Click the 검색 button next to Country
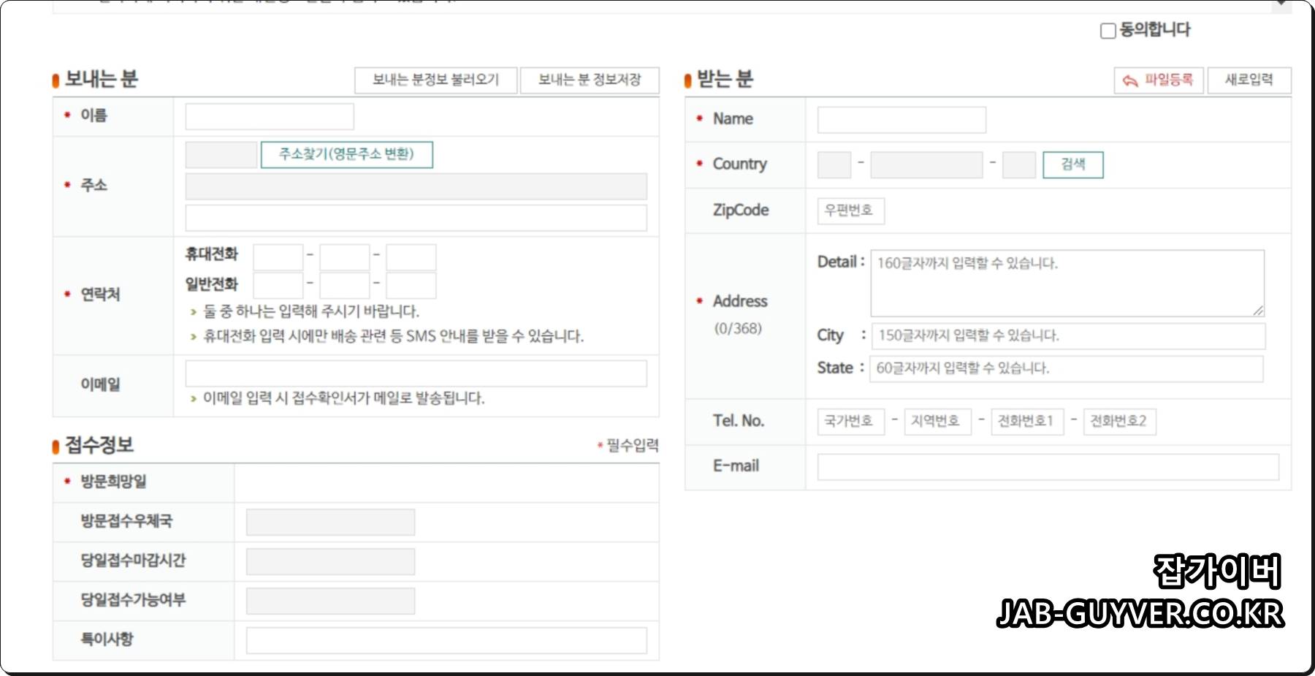This screenshot has height=676, width=1315. pyautogui.click(x=1072, y=164)
